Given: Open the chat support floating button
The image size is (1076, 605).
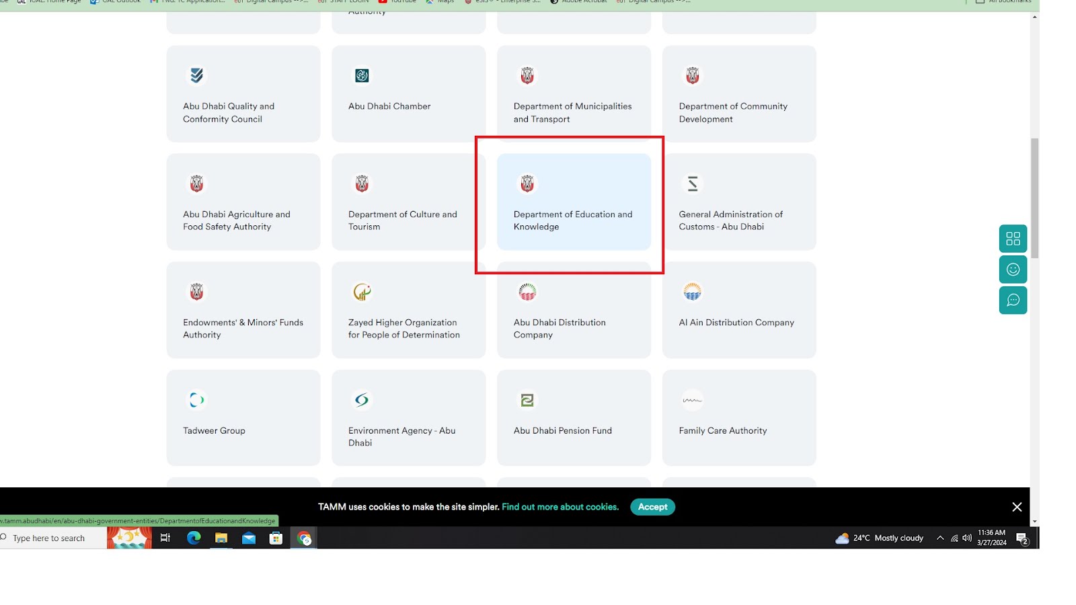Looking at the screenshot, I should tap(1013, 300).
